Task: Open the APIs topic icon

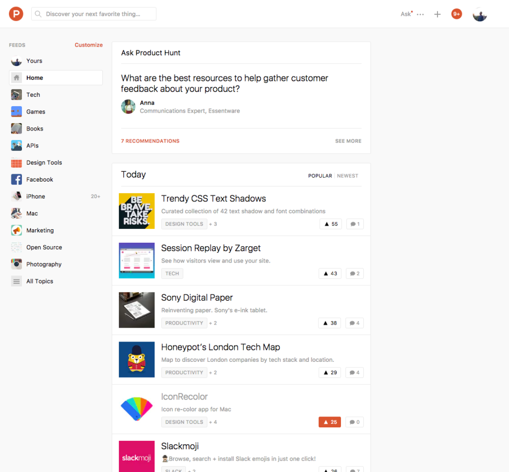Action: pyautogui.click(x=16, y=145)
